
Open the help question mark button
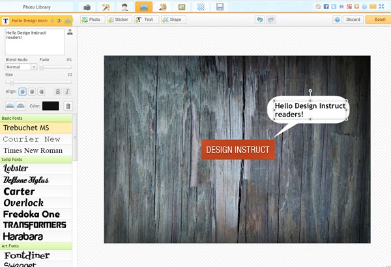[x=337, y=20]
